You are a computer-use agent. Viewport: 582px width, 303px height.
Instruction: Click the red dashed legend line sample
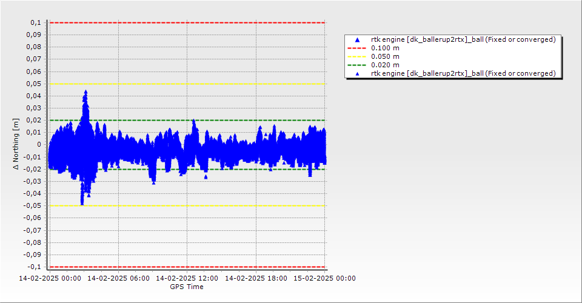point(357,48)
